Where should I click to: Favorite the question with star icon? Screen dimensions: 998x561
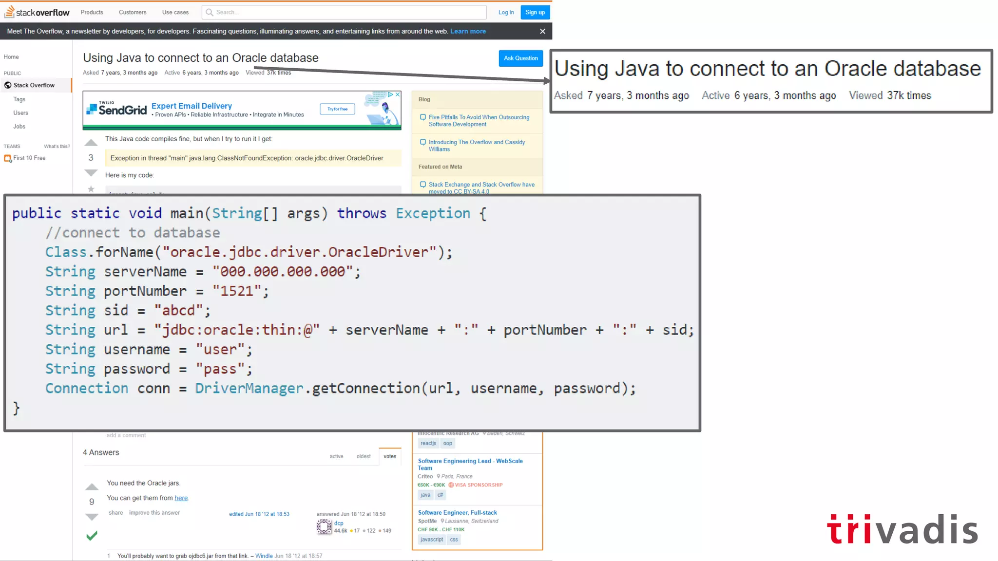pyautogui.click(x=91, y=189)
